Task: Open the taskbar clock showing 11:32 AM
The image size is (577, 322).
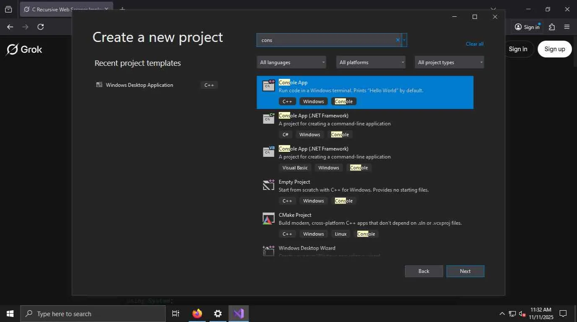Action: [541, 314]
